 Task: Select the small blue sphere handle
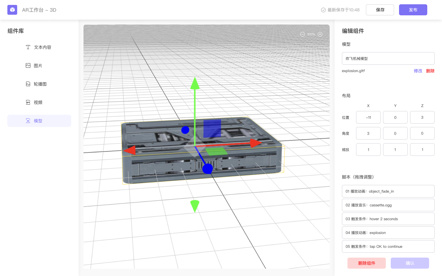pyautogui.click(x=185, y=130)
